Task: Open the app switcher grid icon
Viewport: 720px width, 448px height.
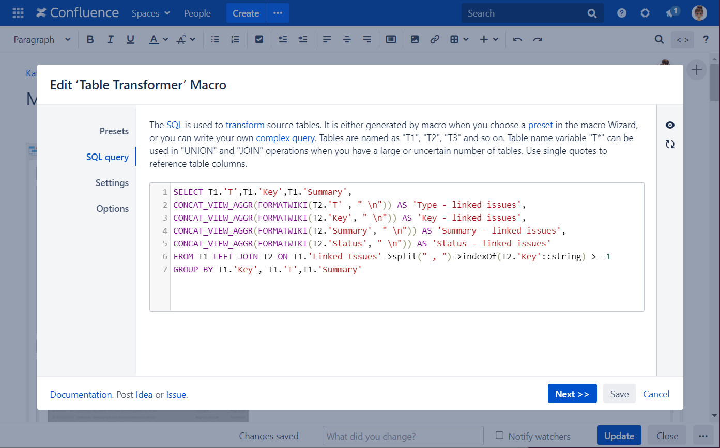Action: point(18,13)
